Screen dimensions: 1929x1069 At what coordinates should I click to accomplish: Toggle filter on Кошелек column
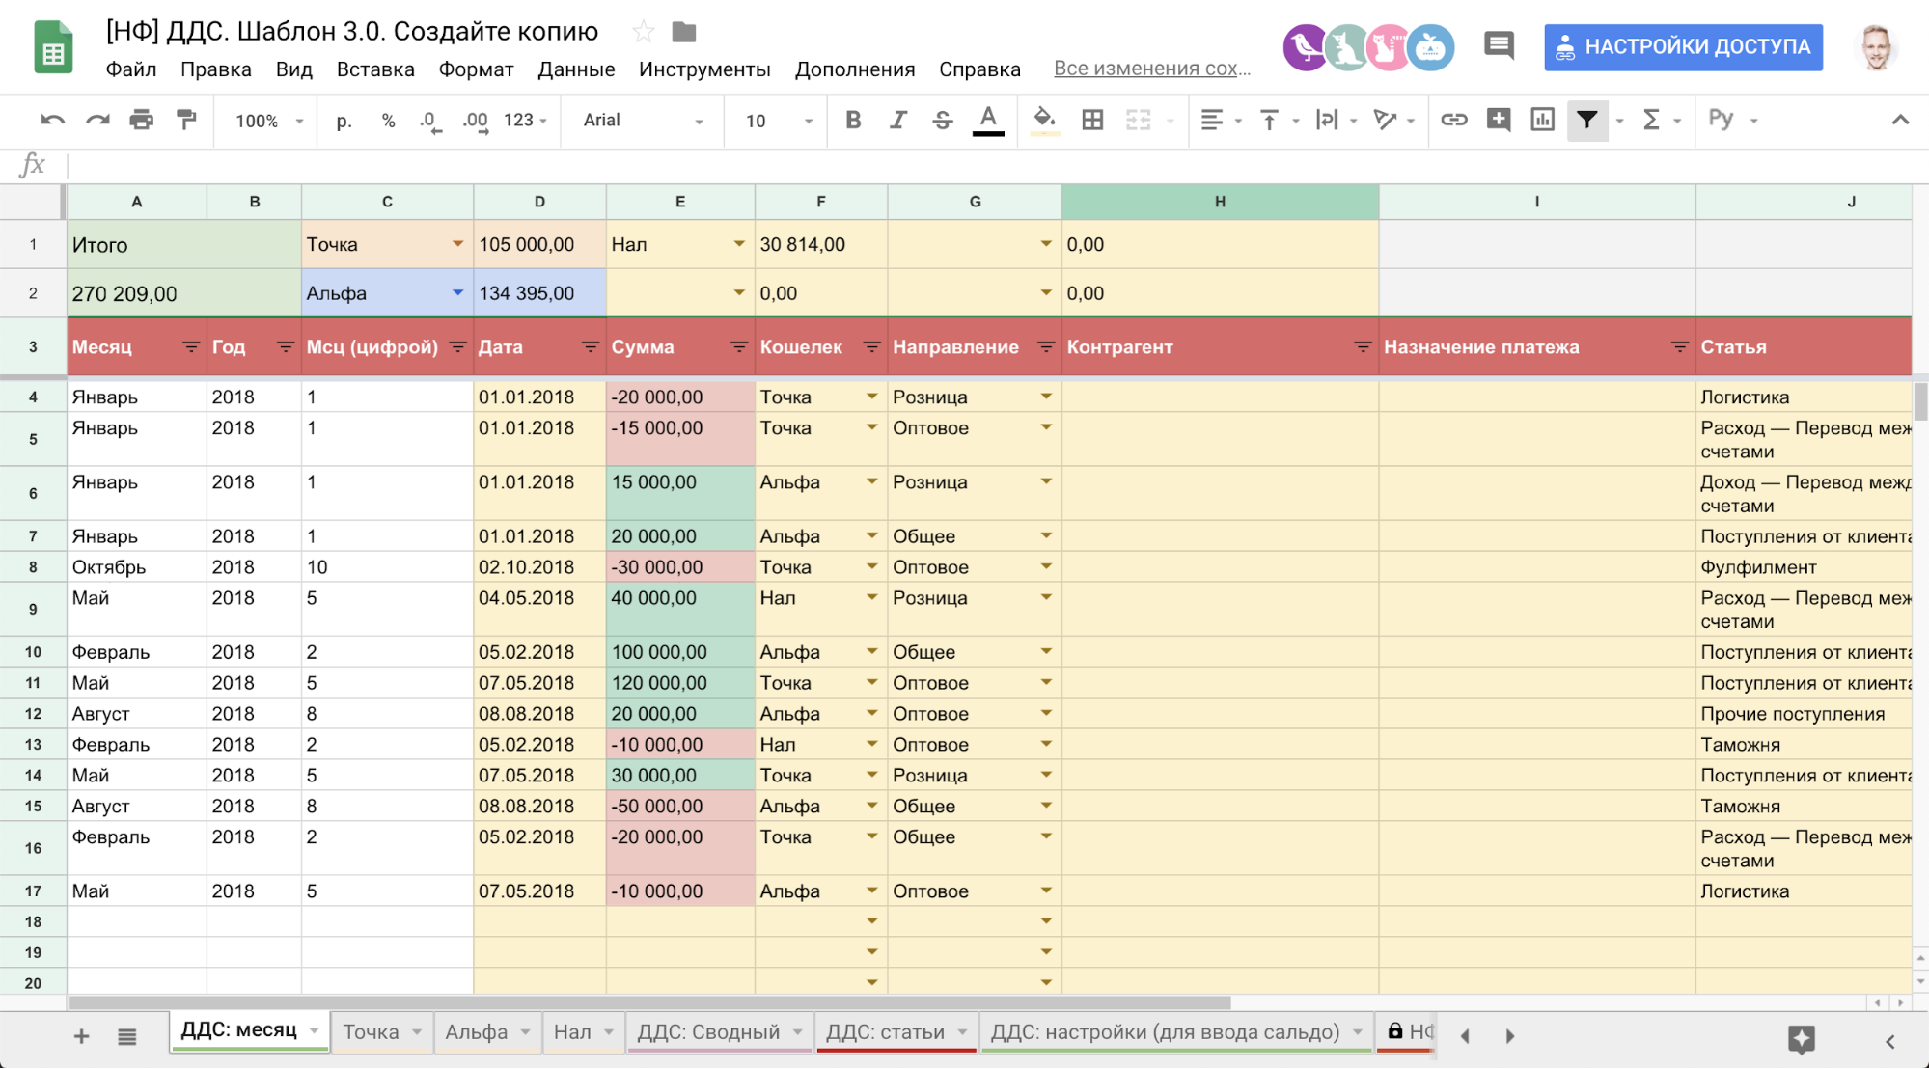click(868, 345)
